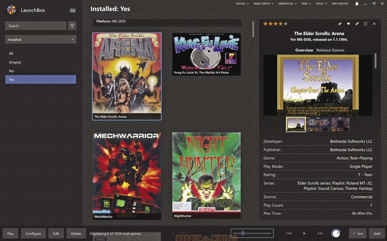Open the notifications bell
Screen dimensions: 387x241
point(357,4)
